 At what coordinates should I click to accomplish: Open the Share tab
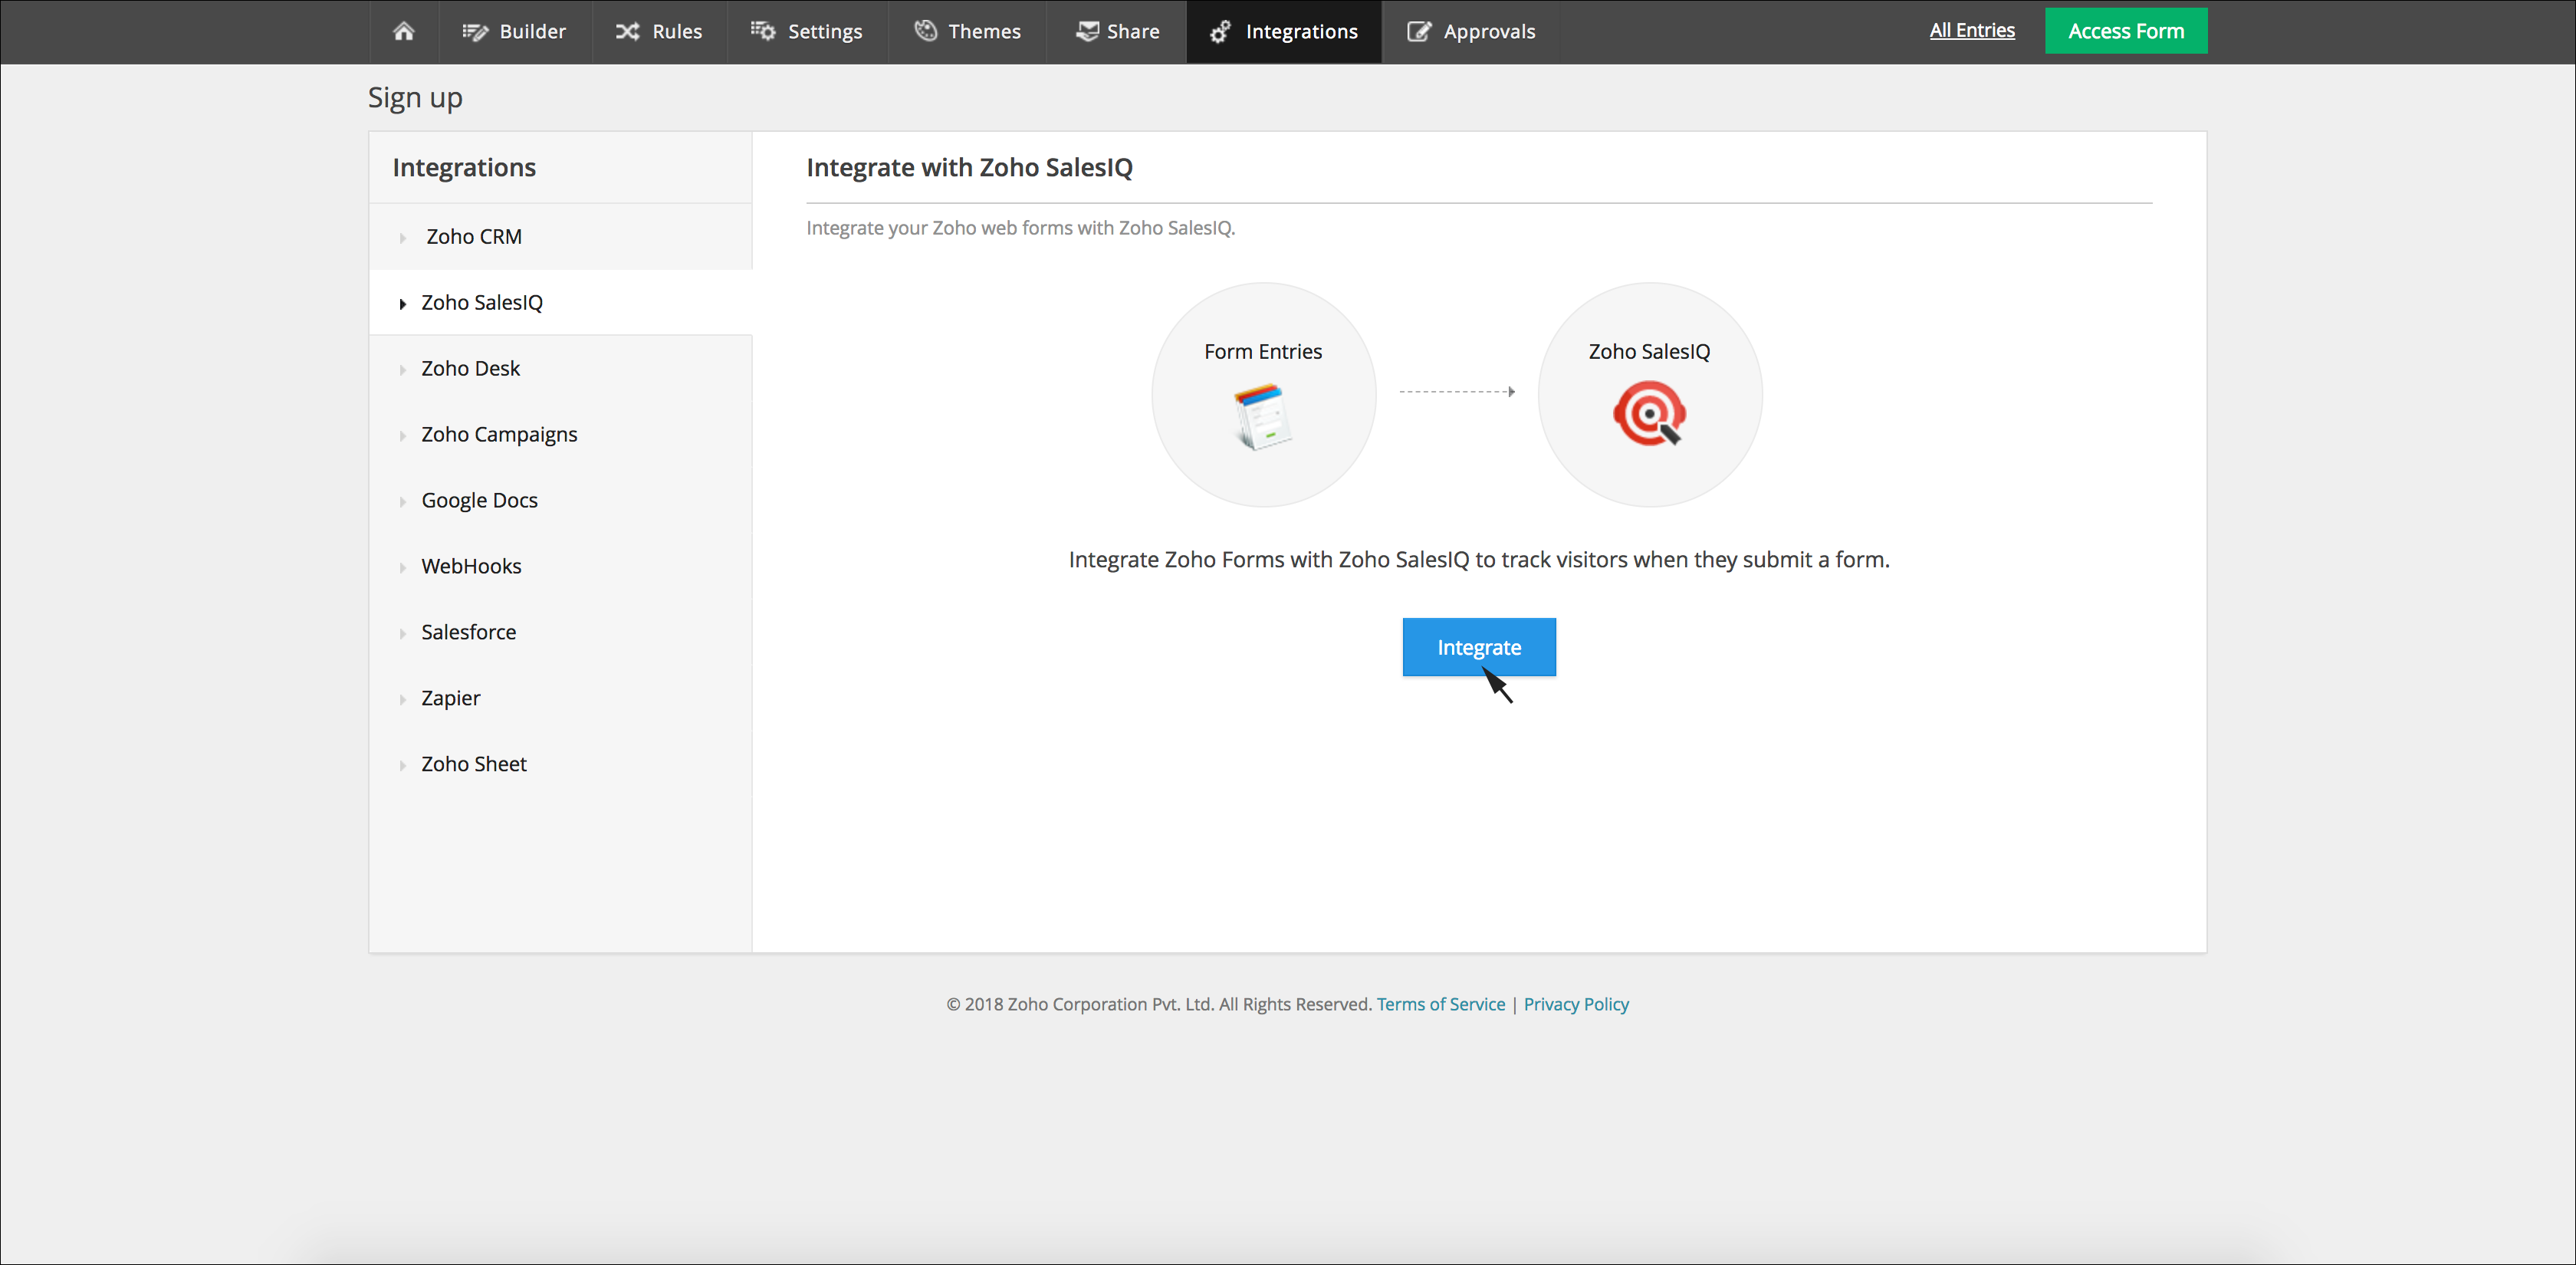1117,32
